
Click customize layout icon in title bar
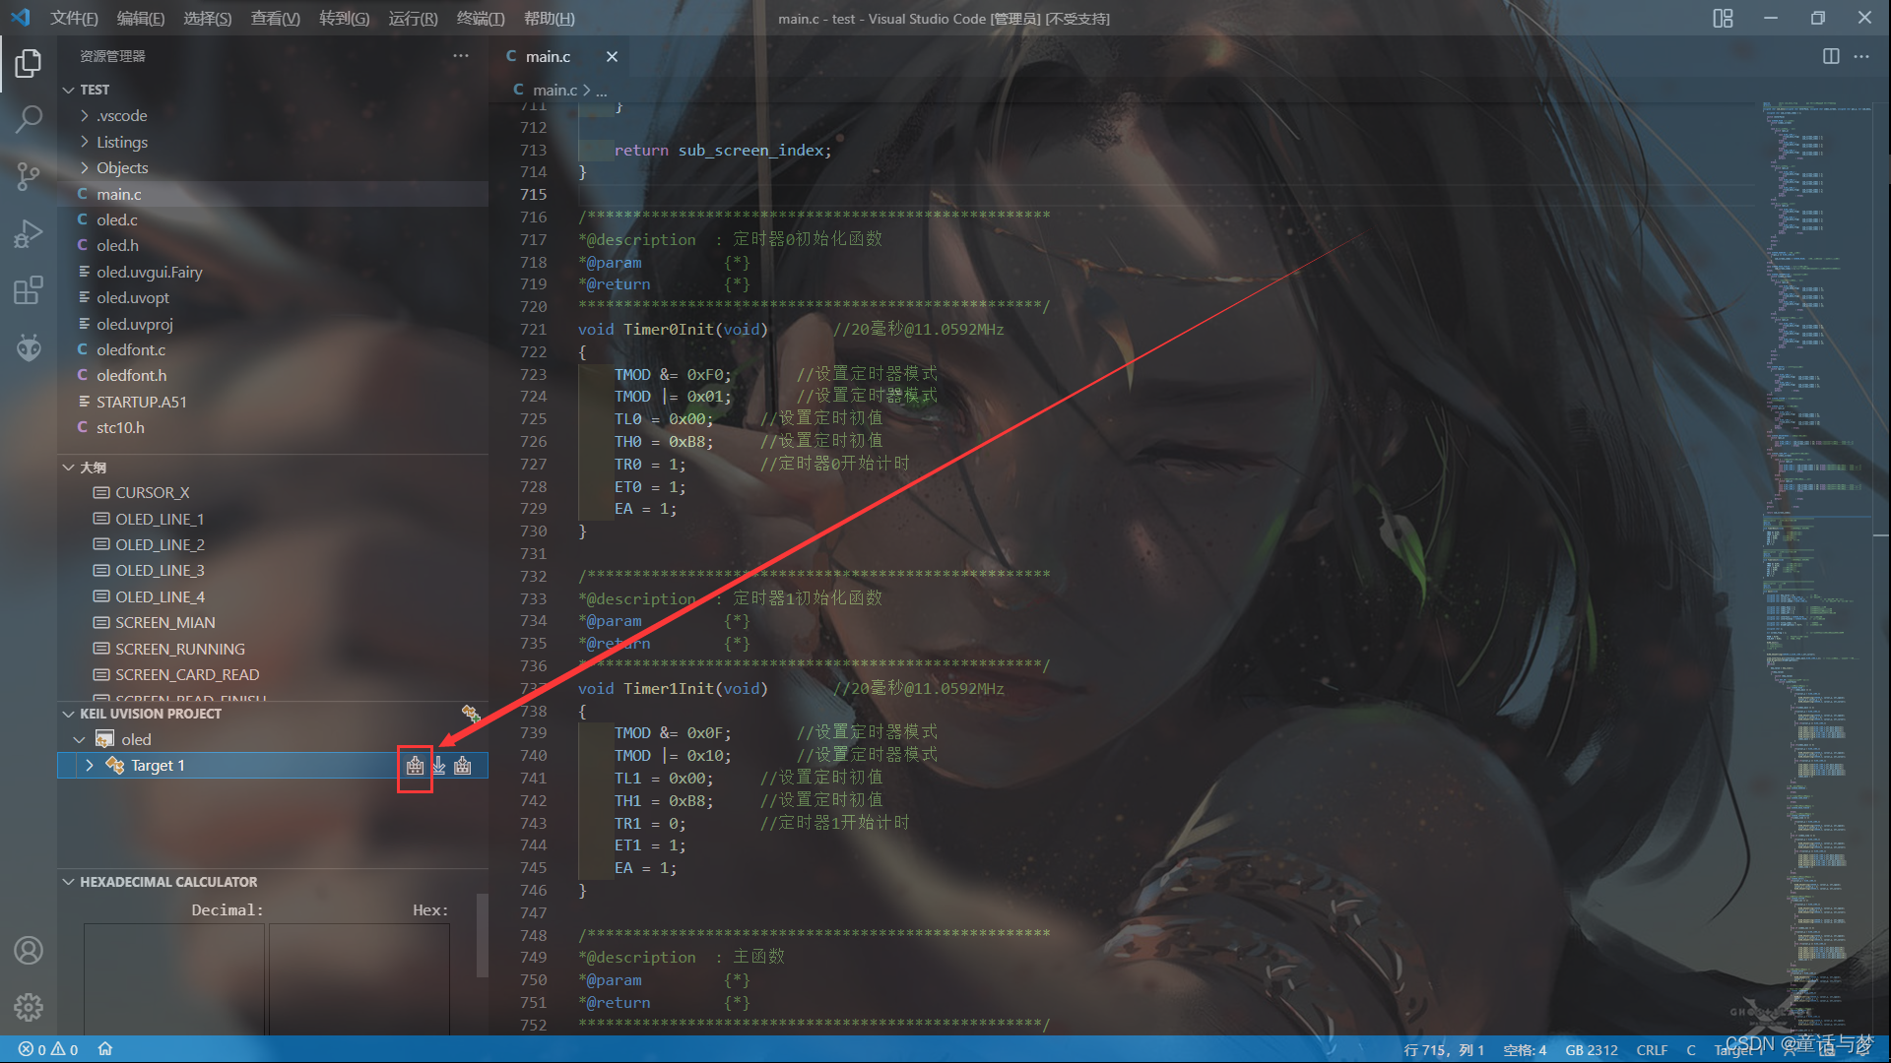tap(1723, 18)
